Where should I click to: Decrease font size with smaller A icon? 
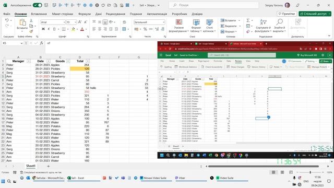click(x=86, y=22)
